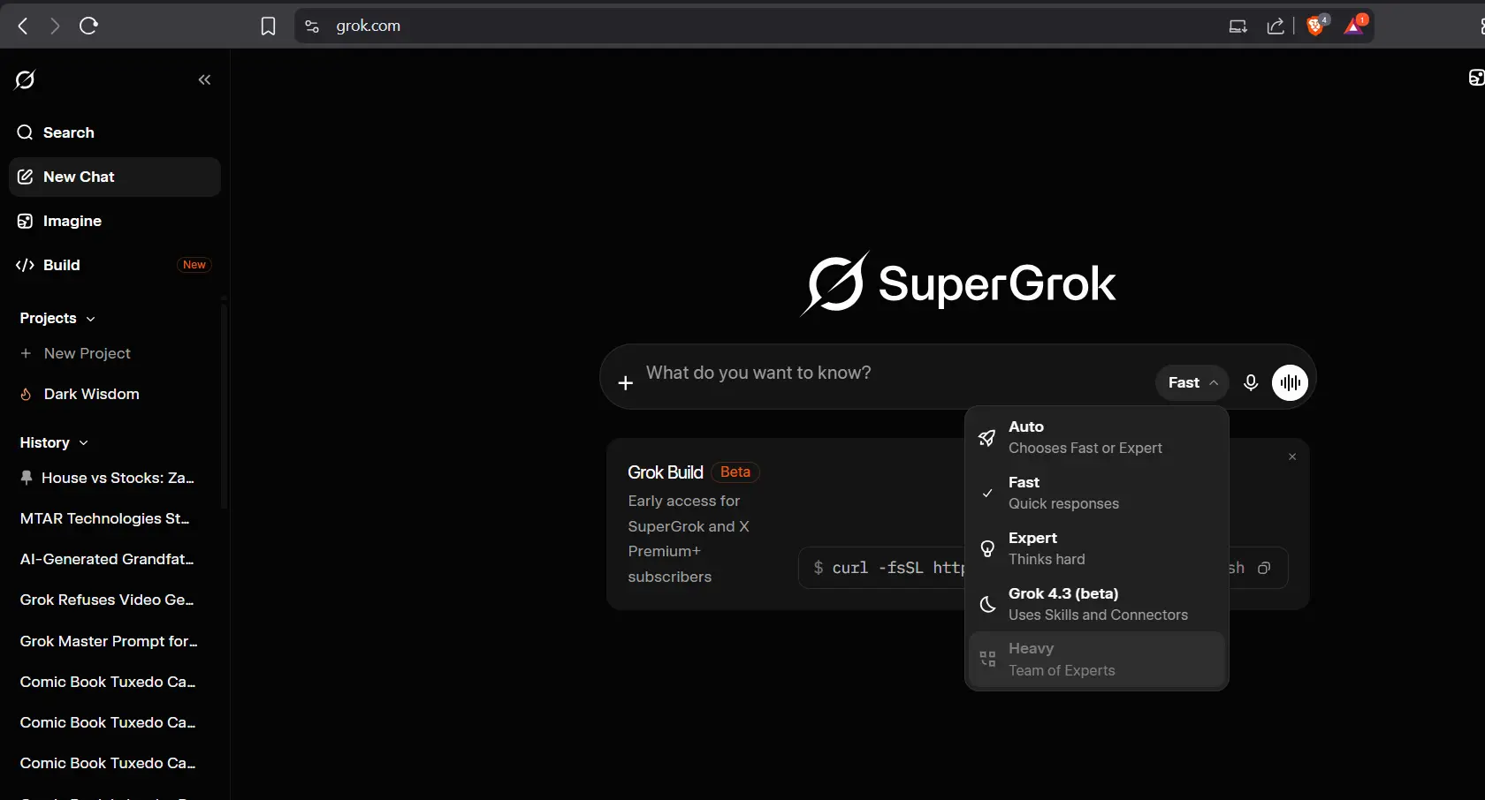The image size is (1485, 800).
Task: Open the Imagine section
Action: pyautogui.click(x=114, y=221)
